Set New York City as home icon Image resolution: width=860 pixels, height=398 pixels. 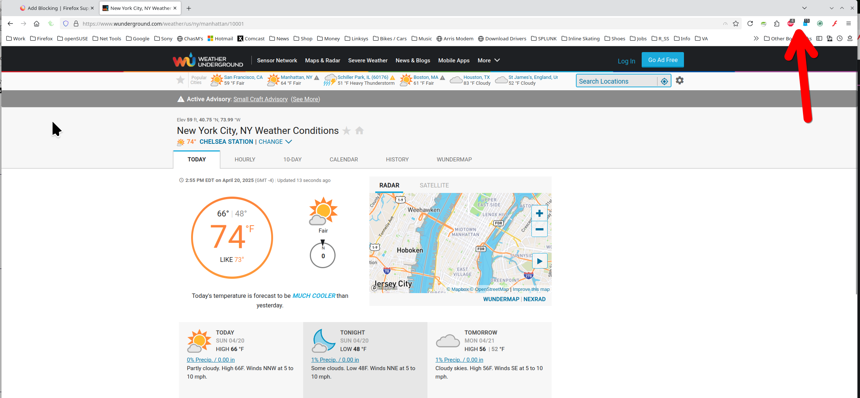coord(359,131)
